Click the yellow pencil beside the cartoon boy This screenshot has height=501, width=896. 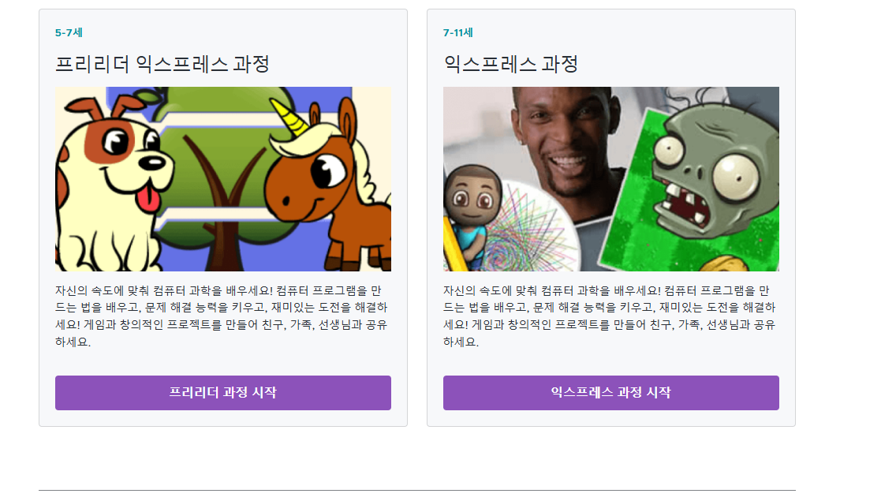click(454, 246)
